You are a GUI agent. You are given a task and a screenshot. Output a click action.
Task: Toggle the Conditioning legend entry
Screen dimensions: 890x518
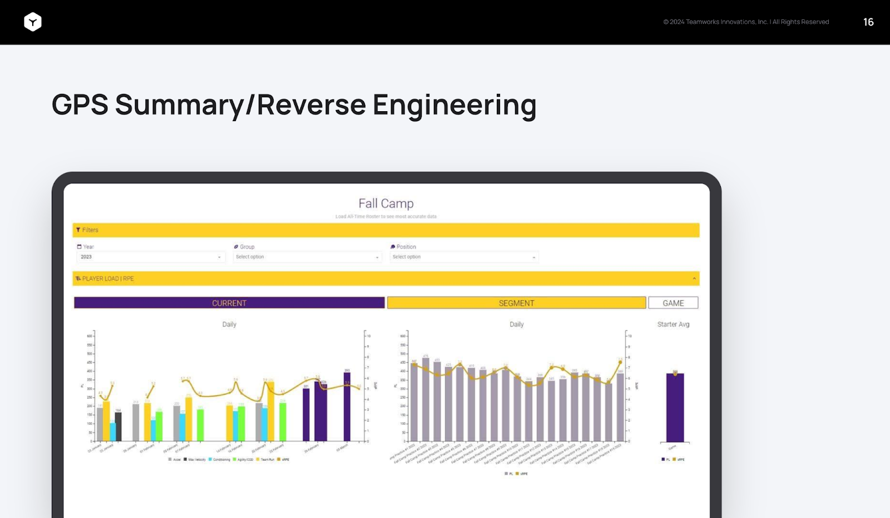tap(219, 460)
